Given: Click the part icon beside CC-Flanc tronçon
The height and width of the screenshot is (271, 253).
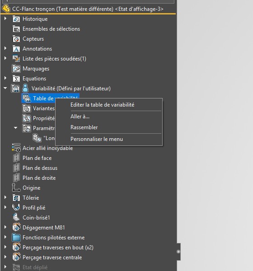Looking at the screenshot, I should 6,9.
